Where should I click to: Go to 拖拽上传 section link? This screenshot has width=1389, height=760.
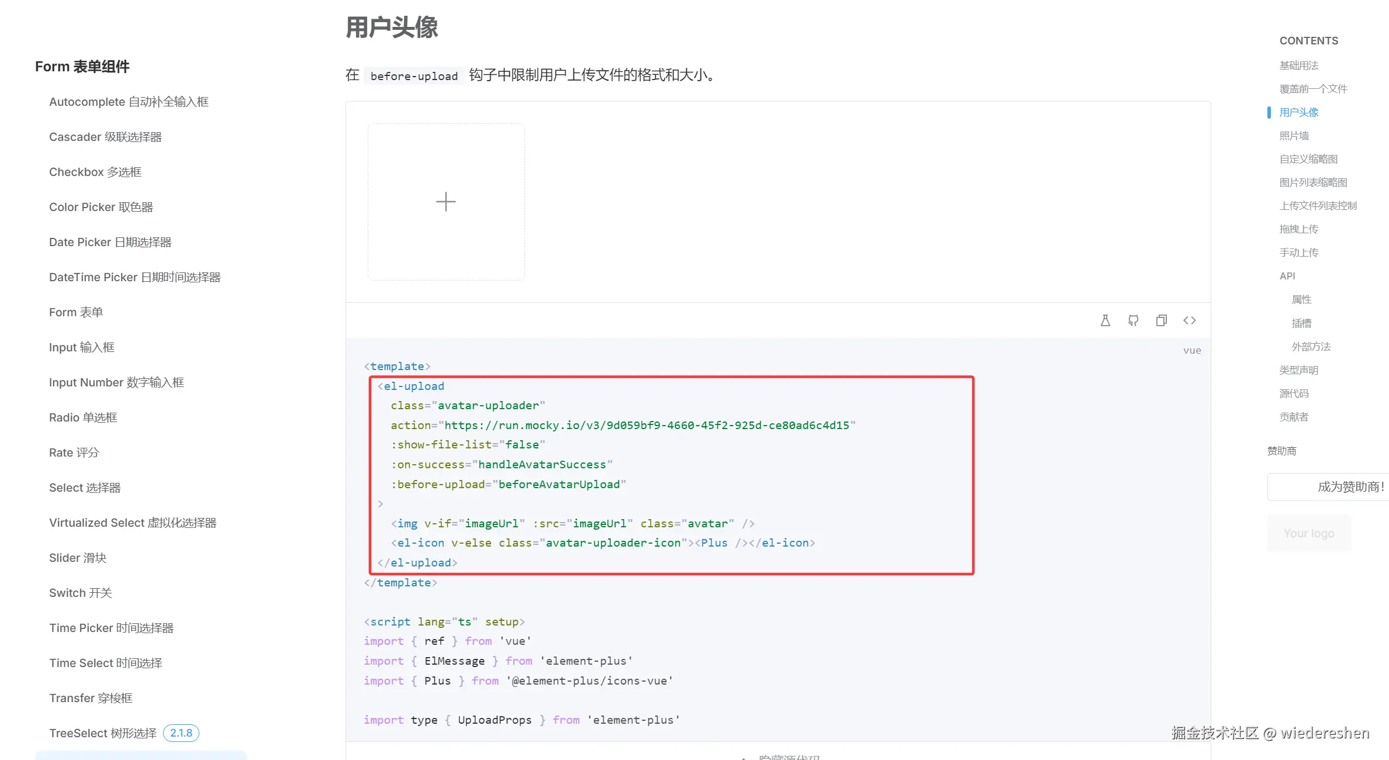click(x=1298, y=229)
